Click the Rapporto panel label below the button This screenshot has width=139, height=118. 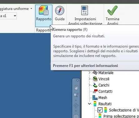click(x=44, y=30)
